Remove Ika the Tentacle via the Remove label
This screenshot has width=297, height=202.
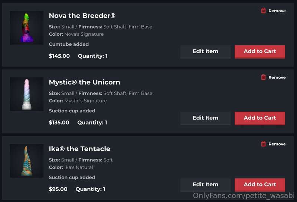pyautogui.click(x=277, y=144)
